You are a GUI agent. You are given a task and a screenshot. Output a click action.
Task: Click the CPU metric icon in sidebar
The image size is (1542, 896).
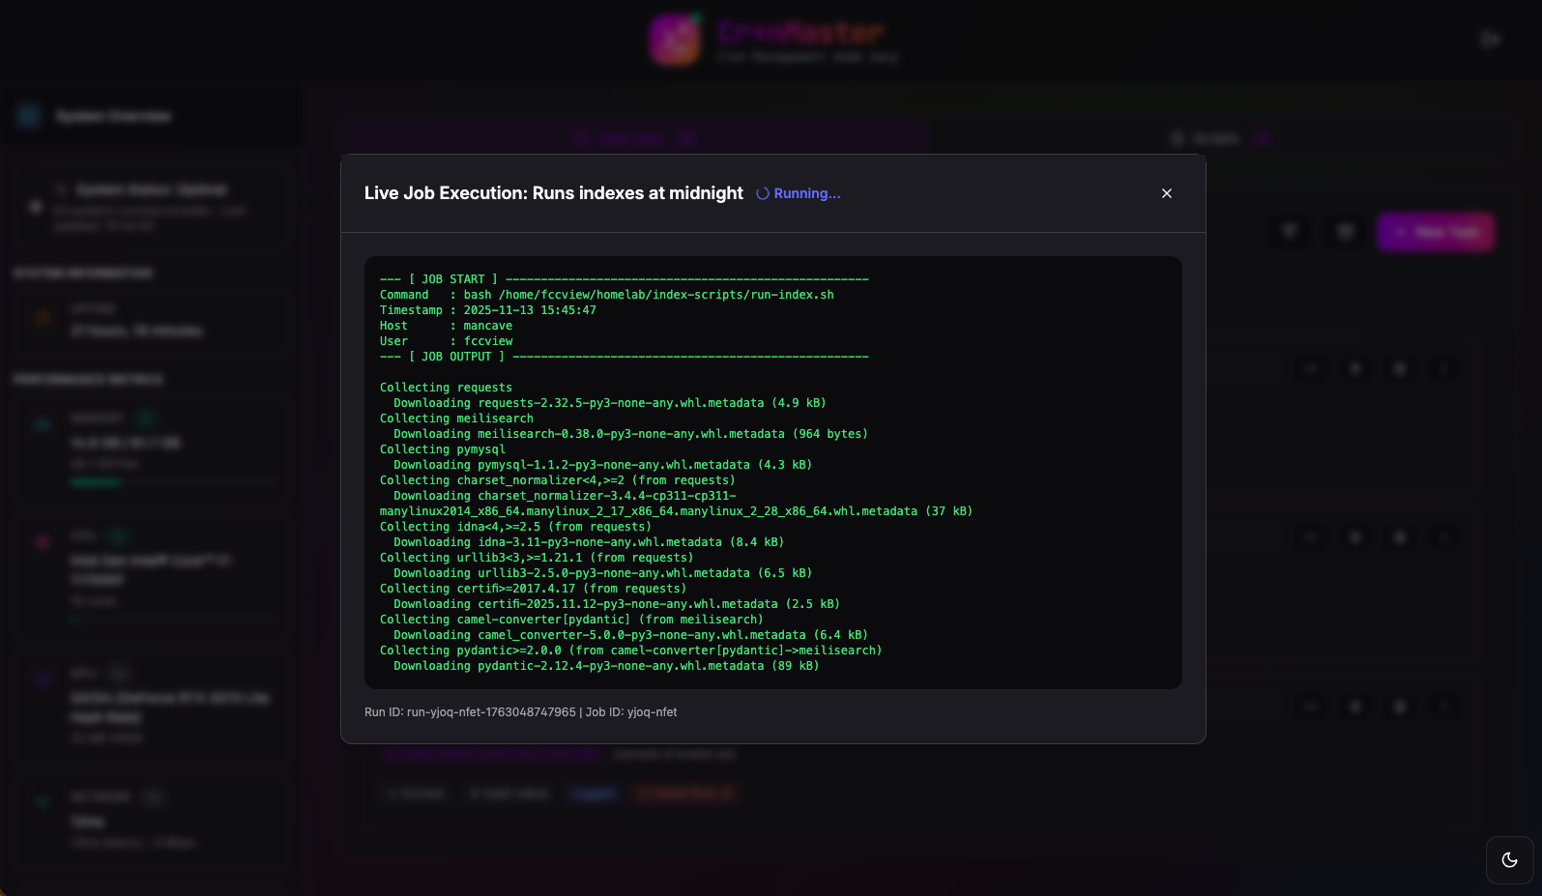pos(43,542)
